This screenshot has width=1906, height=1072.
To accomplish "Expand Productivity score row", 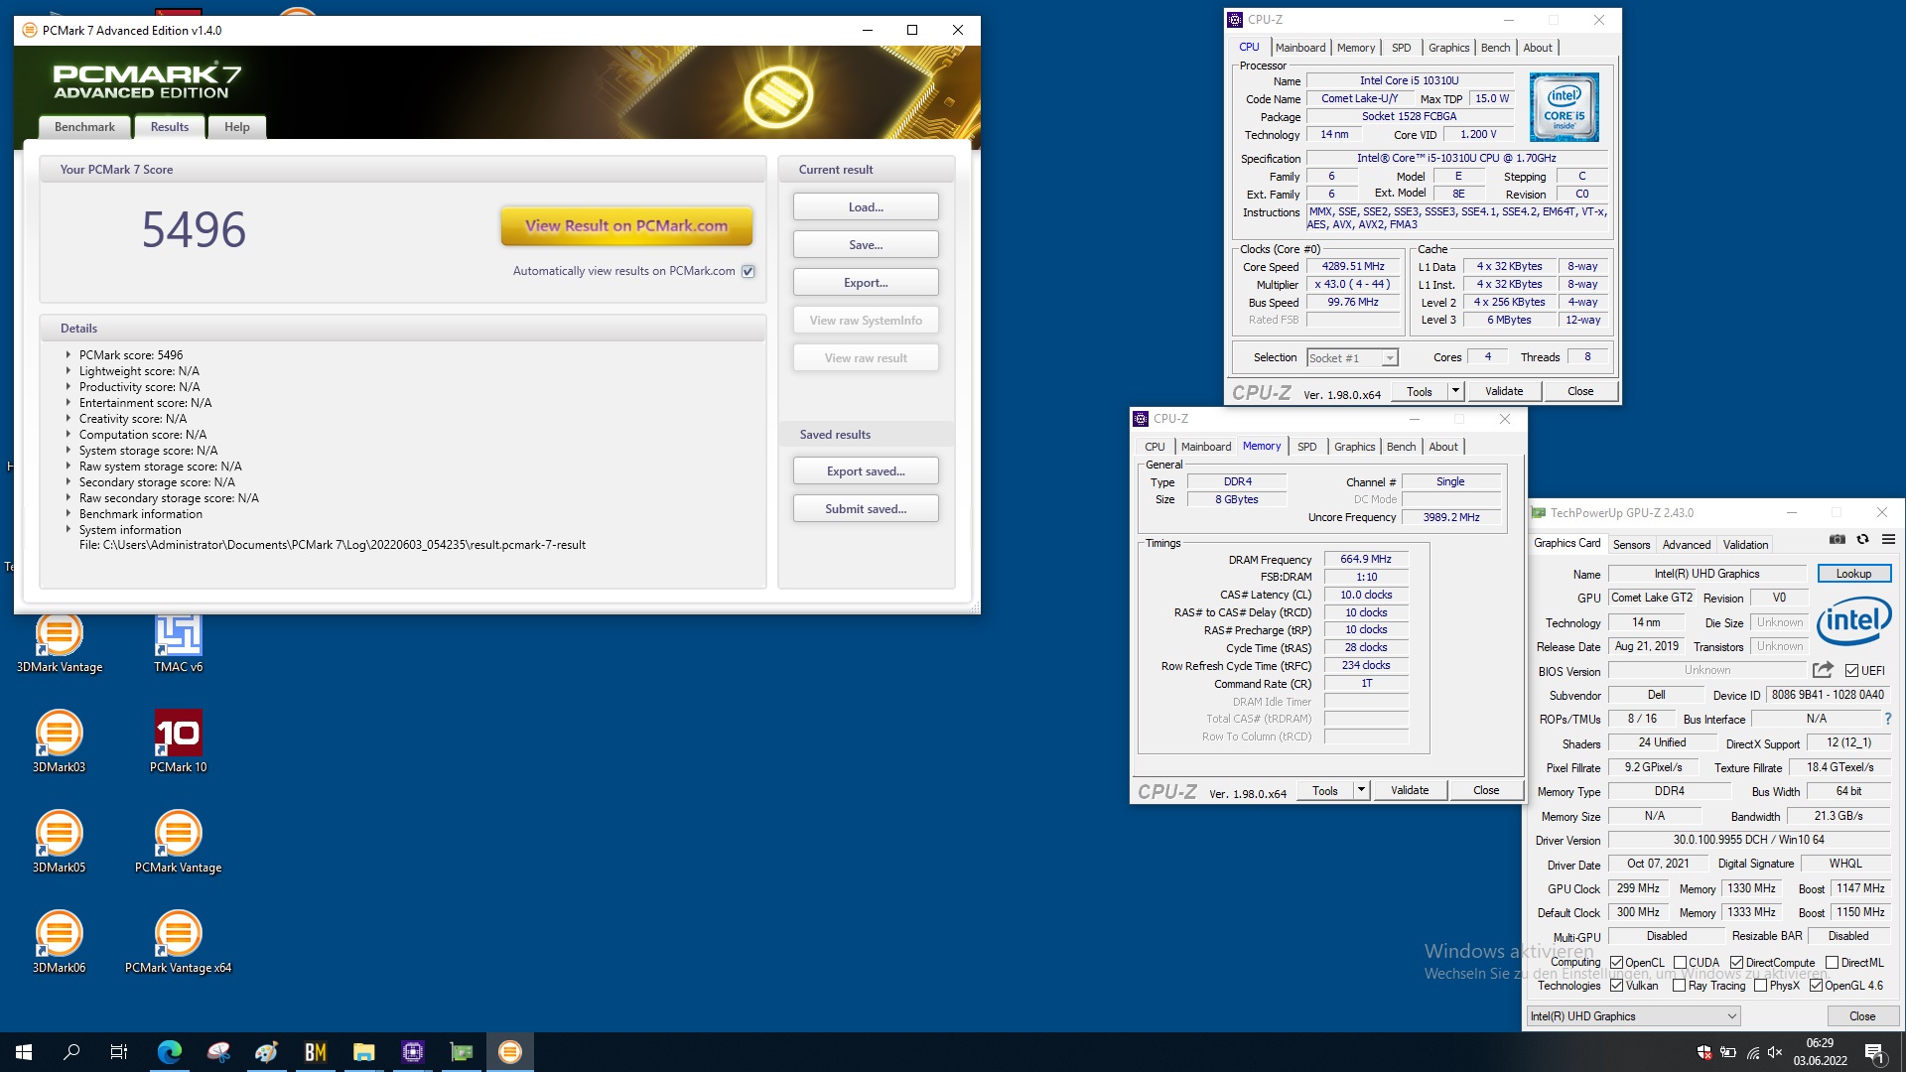I will [x=68, y=386].
